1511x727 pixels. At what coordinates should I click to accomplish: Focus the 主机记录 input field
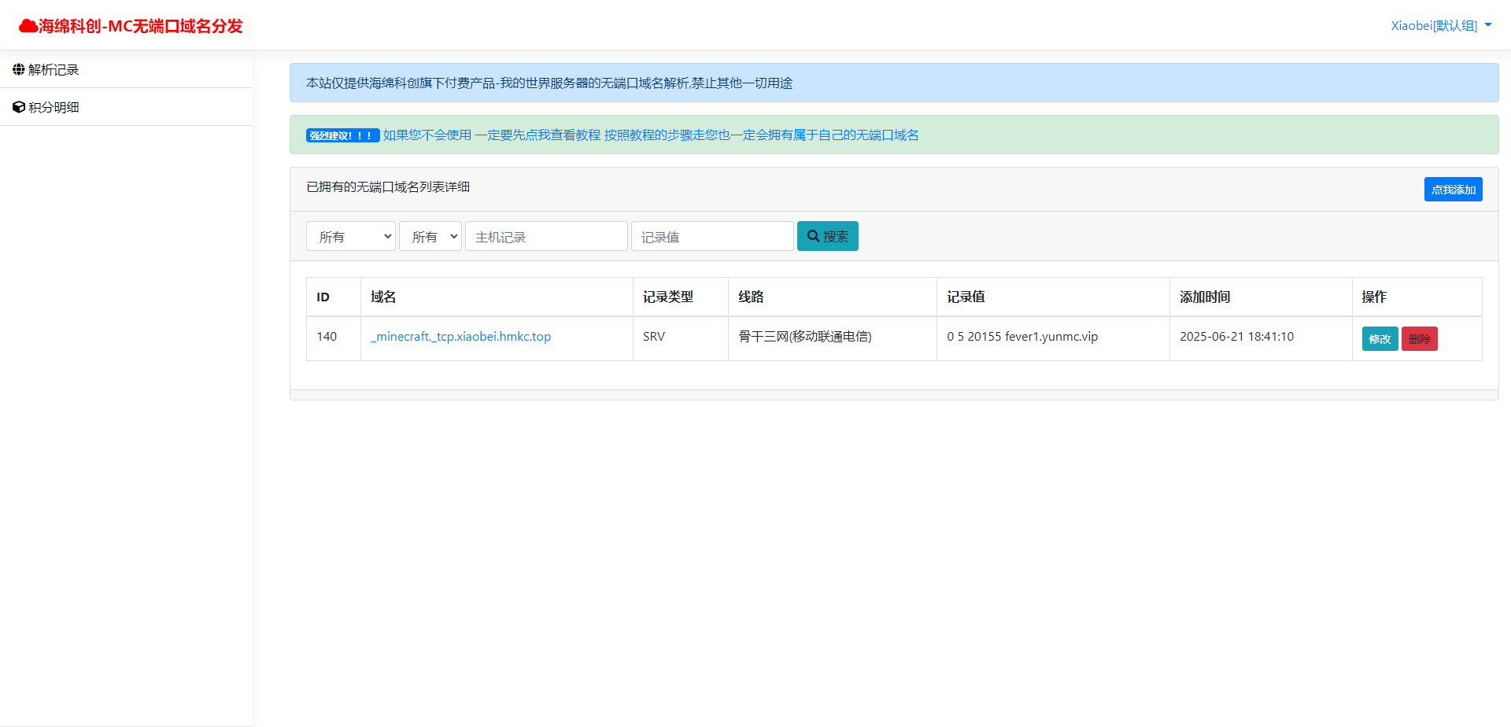tap(546, 236)
